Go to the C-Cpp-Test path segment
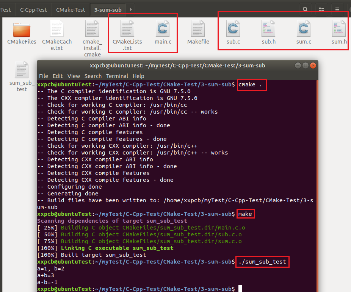The height and width of the screenshot is (292, 351). click(33, 10)
